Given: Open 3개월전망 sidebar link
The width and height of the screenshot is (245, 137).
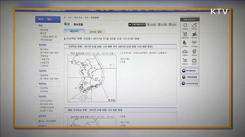Looking at the screenshot, I should pos(45,63).
